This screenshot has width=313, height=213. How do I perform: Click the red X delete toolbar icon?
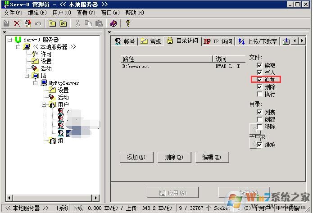(17, 23)
